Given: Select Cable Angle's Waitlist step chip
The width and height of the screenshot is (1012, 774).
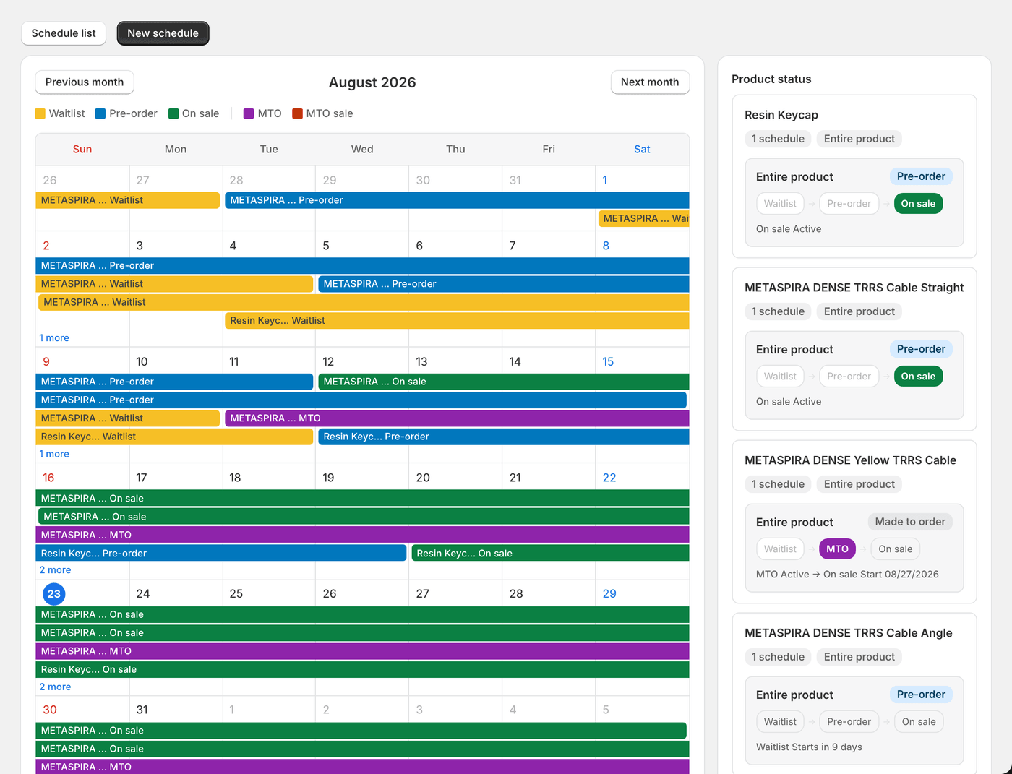Looking at the screenshot, I should point(780,722).
